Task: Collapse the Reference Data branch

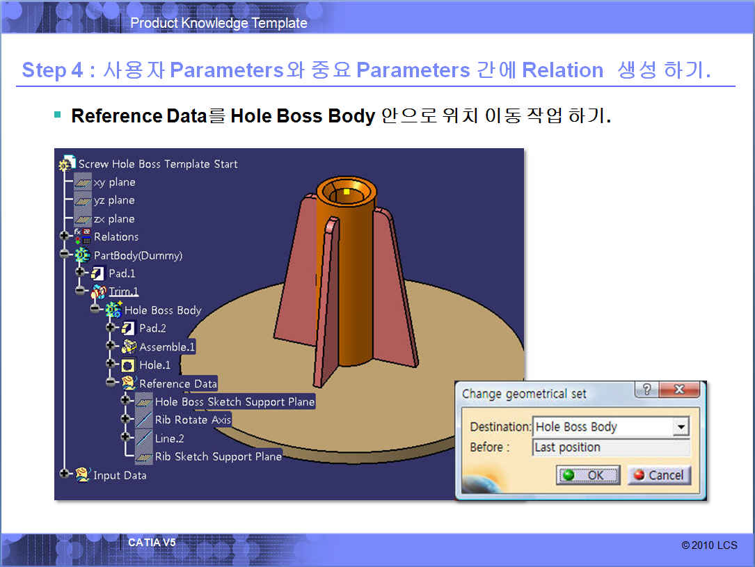Action: 111,383
